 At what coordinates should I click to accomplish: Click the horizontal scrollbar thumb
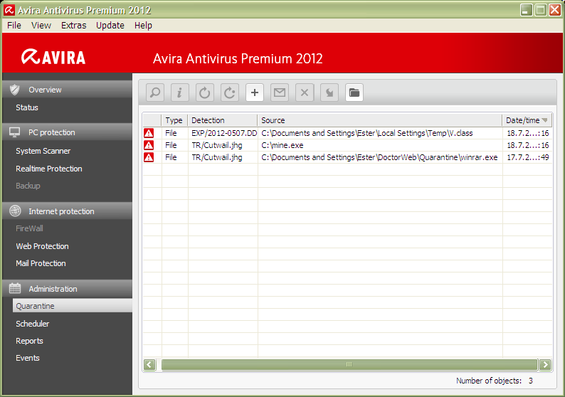tap(349, 364)
